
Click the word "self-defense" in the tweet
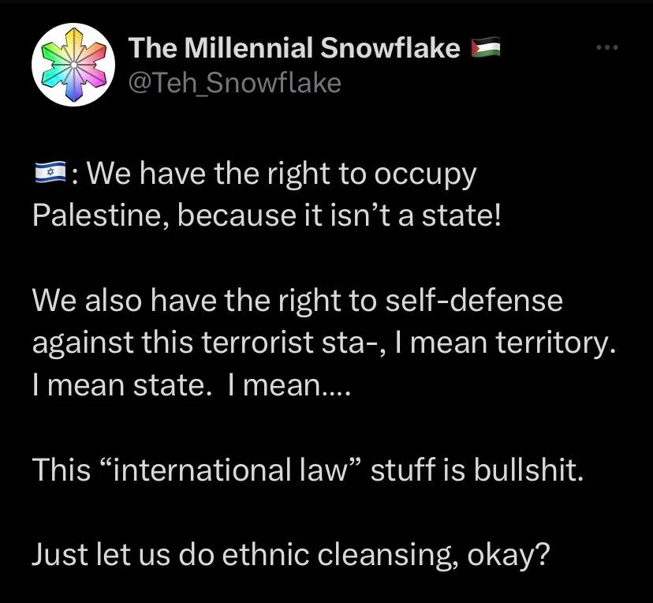[x=473, y=300]
